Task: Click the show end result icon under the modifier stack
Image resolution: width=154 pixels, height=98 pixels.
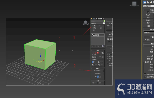Action: [95, 46]
